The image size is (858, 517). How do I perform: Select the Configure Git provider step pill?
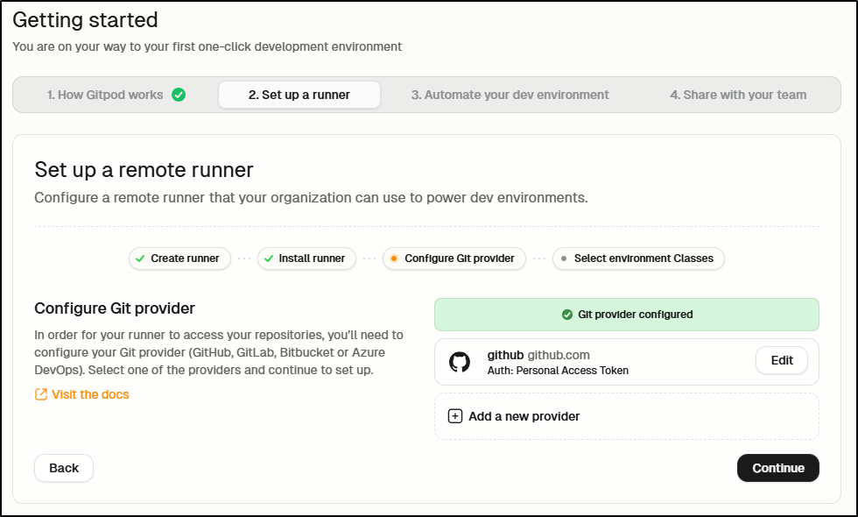coord(454,258)
